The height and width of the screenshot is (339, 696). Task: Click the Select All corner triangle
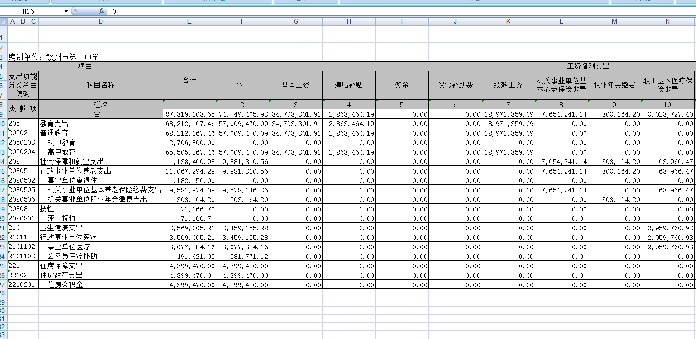[x=3, y=21]
